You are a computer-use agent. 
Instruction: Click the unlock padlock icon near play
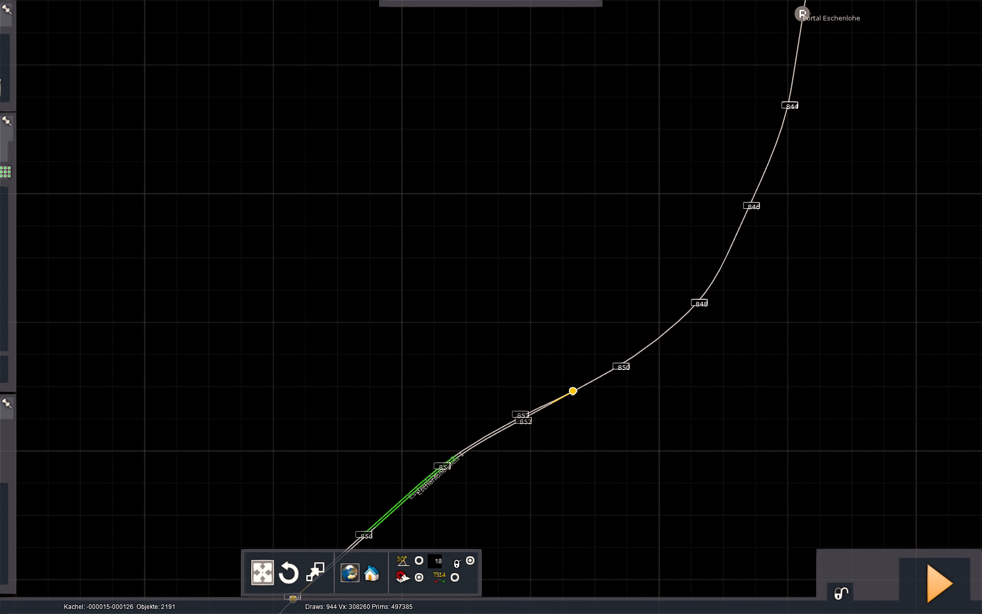coord(841,593)
